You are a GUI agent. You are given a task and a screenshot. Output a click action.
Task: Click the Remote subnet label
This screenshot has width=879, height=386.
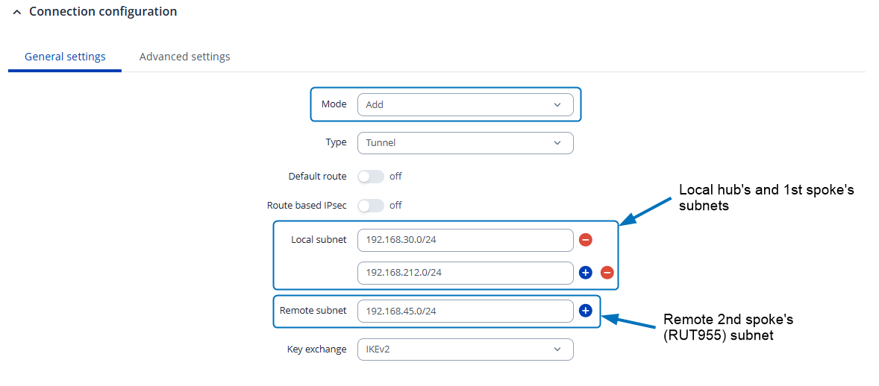coord(313,310)
